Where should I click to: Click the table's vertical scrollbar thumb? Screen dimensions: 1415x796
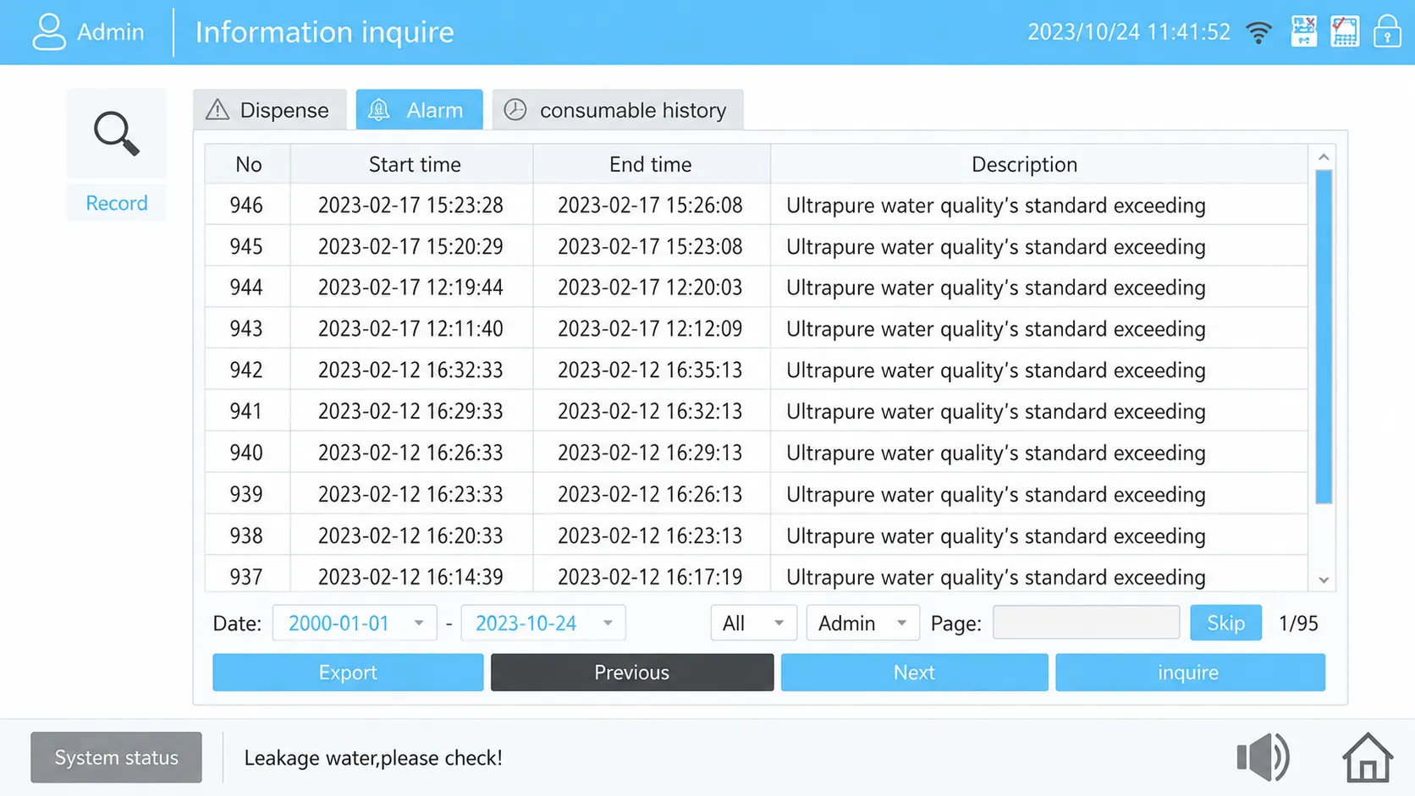coord(1324,337)
